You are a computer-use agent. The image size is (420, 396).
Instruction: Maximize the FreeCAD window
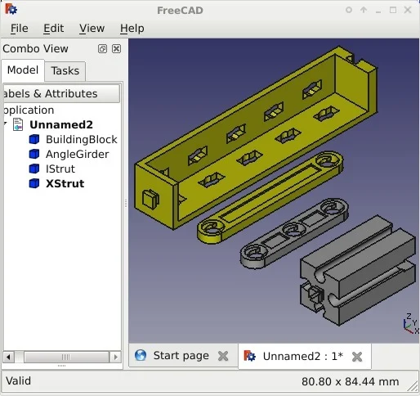(393, 10)
